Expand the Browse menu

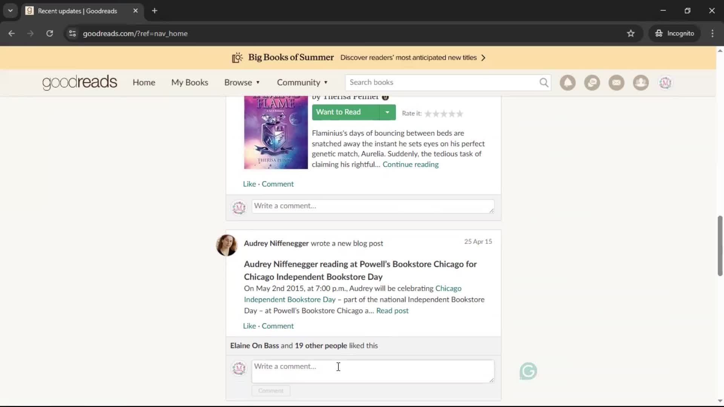click(x=242, y=83)
